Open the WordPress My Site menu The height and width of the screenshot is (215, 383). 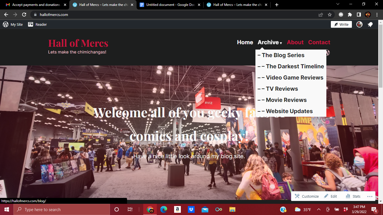[13, 24]
